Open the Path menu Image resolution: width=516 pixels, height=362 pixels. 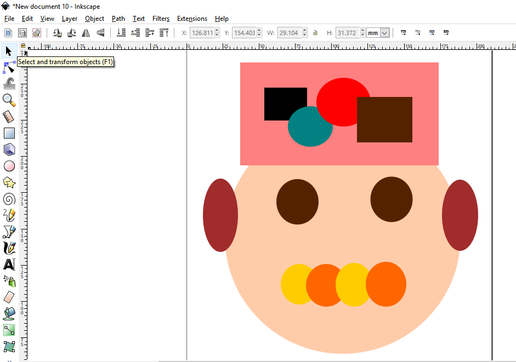tap(118, 19)
